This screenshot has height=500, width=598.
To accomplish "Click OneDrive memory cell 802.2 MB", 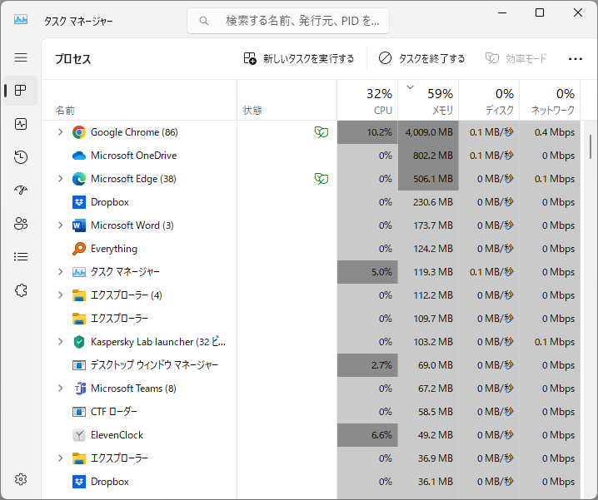I will [x=428, y=156].
